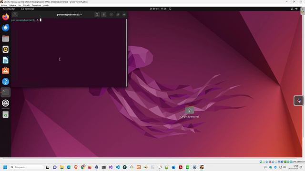Open the Terminal app menu in top bar
Viewport: 305px width, 171px height.
(x=28, y=9)
